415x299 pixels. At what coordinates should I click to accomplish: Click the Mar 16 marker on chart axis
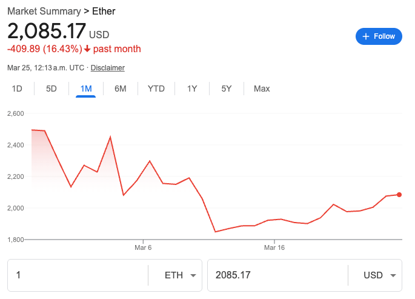pyautogui.click(x=274, y=247)
